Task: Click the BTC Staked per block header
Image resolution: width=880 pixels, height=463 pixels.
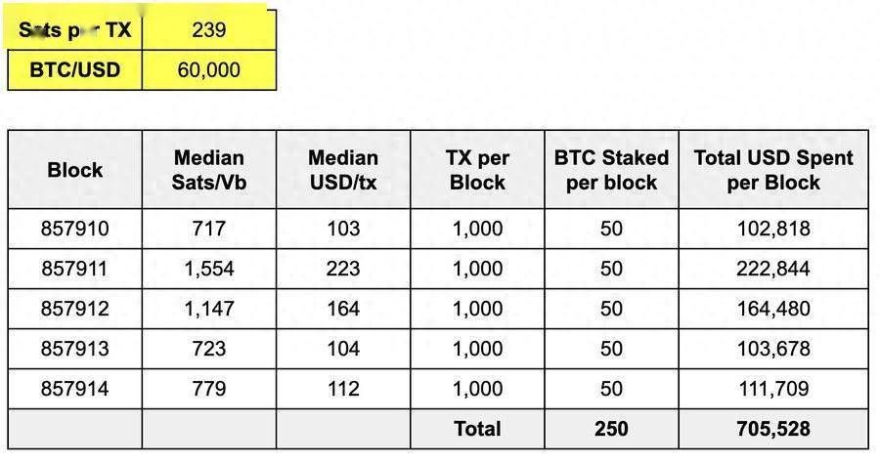Action: pyautogui.click(x=611, y=170)
